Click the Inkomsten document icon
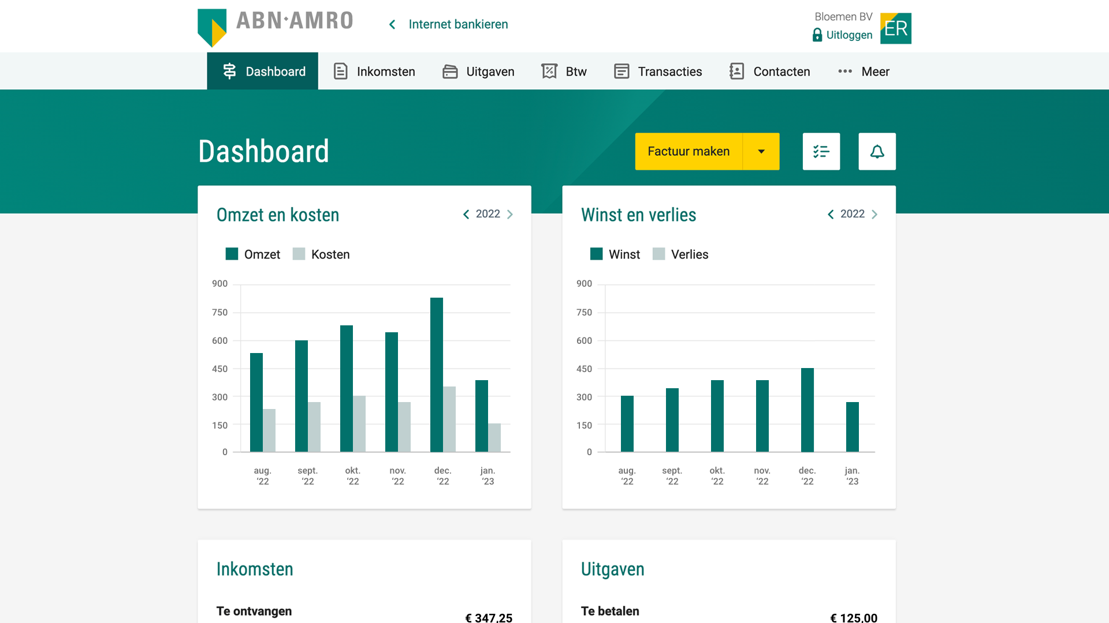 point(341,71)
